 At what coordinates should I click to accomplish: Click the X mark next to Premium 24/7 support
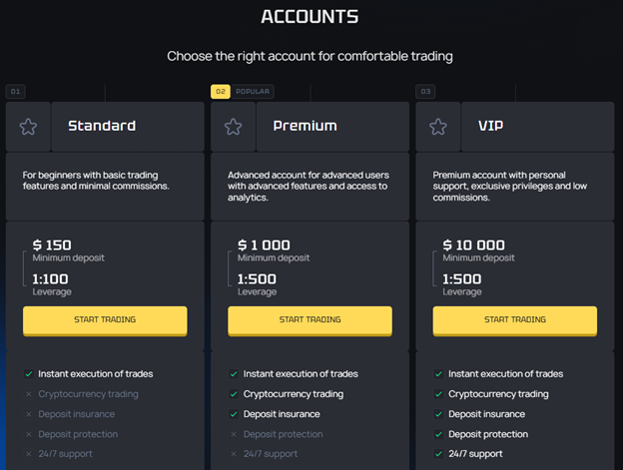pos(234,454)
